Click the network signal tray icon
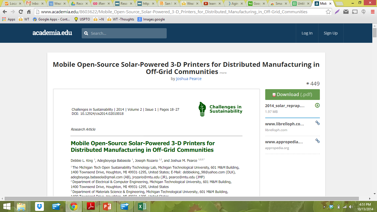 pos(344,207)
